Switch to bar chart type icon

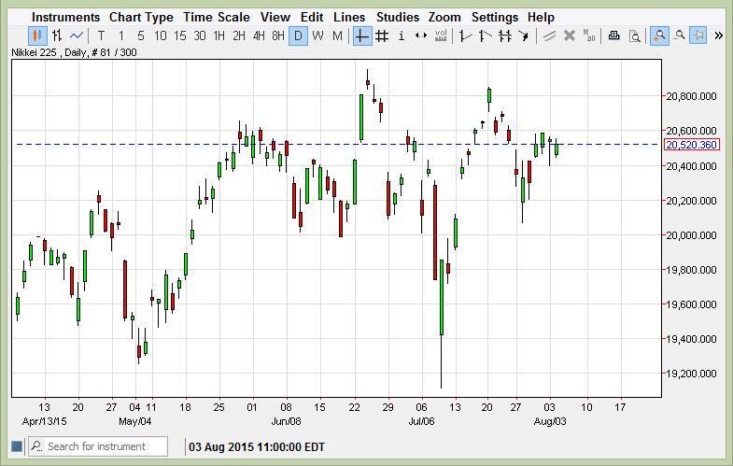coord(57,35)
